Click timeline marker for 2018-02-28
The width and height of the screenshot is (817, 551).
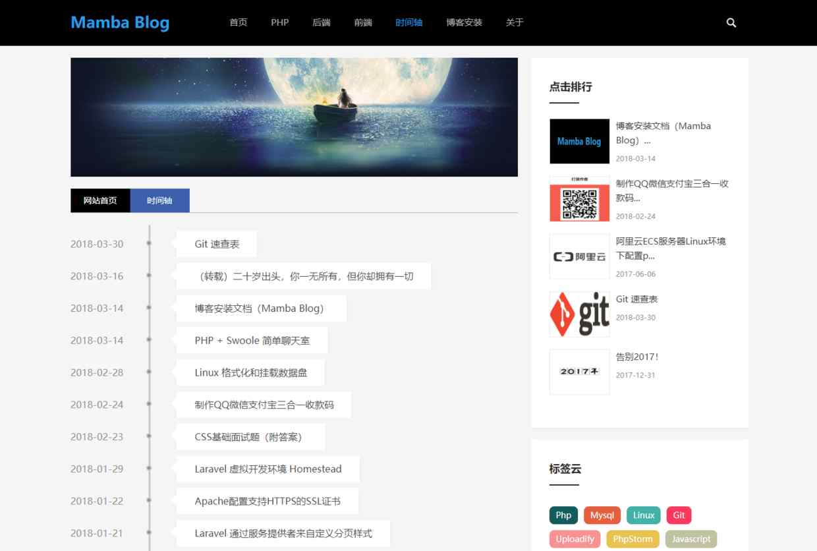pyautogui.click(x=149, y=372)
